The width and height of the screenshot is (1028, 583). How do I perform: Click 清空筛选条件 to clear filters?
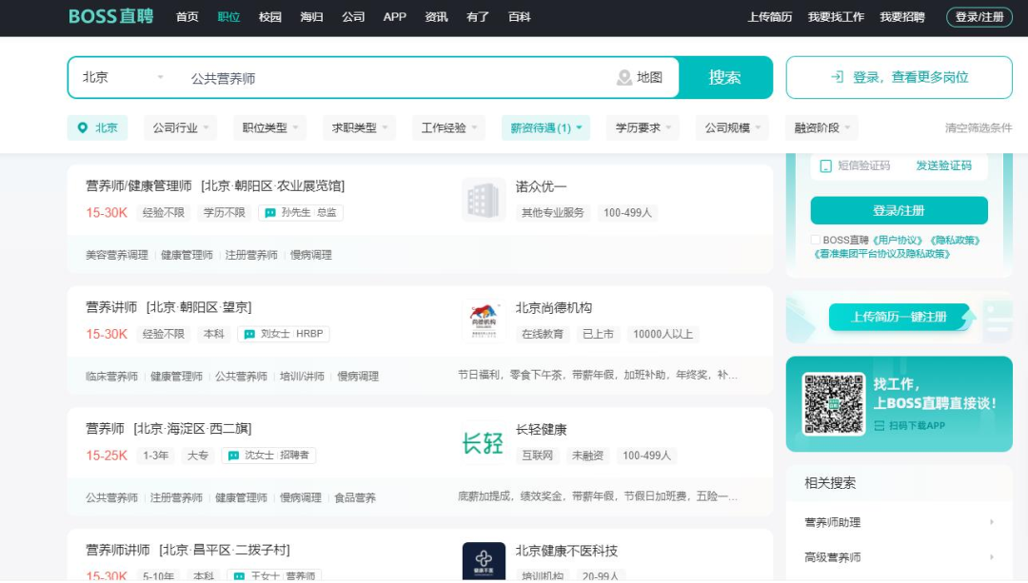pyautogui.click(x=978, y=128)
